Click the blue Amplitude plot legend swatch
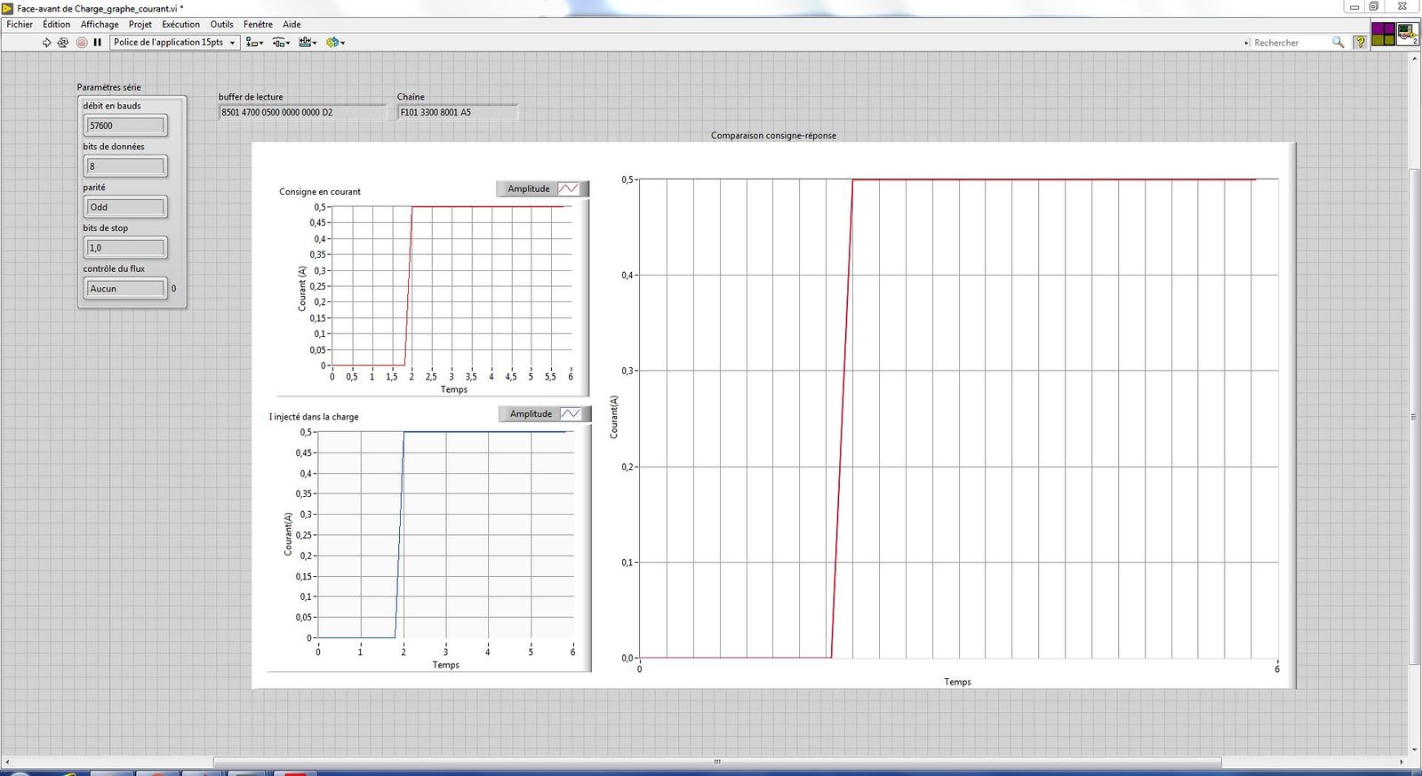The height and width of the screenshot is (776, 1422). click(x=571, y=414)
